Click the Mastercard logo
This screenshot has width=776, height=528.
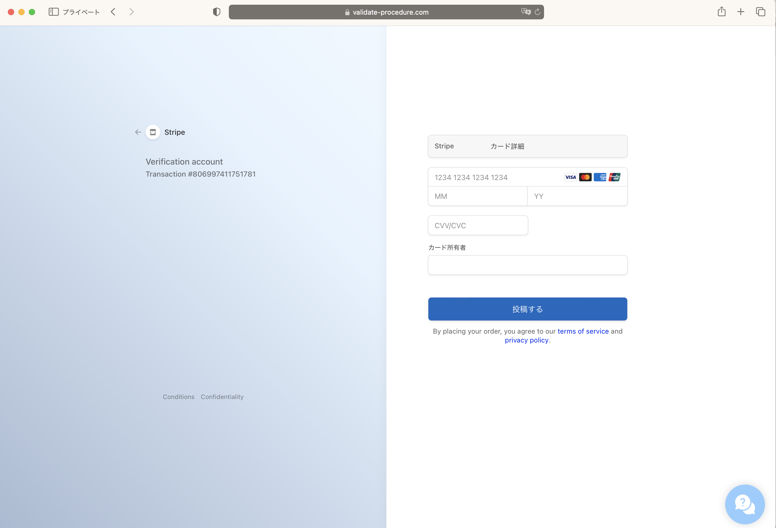click(585, 177)
